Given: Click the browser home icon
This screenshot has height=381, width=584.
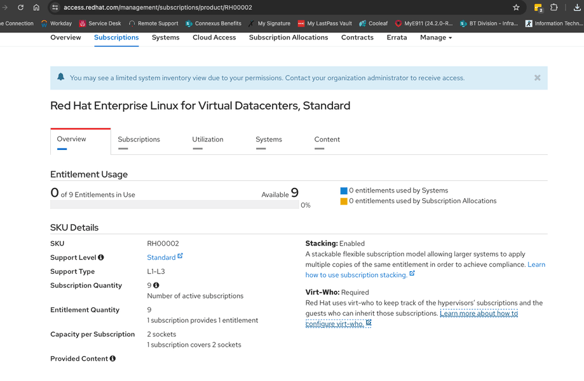Looking at the screenshot, I should (x=36, y=8).
